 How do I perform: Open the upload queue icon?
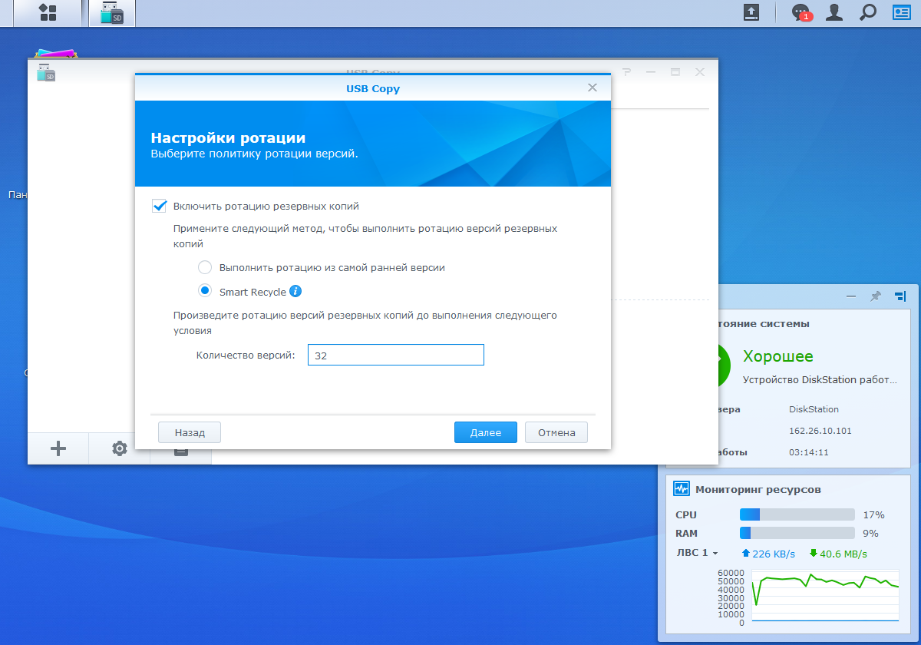[751, 12]
